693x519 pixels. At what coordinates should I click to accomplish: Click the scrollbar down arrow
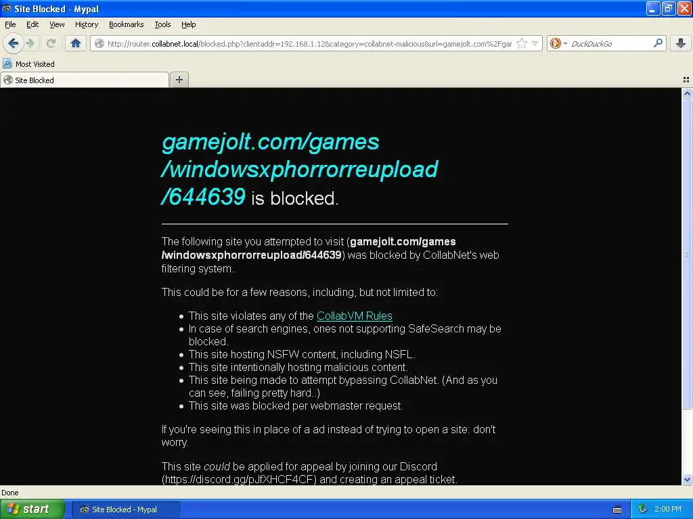[687, 479]
